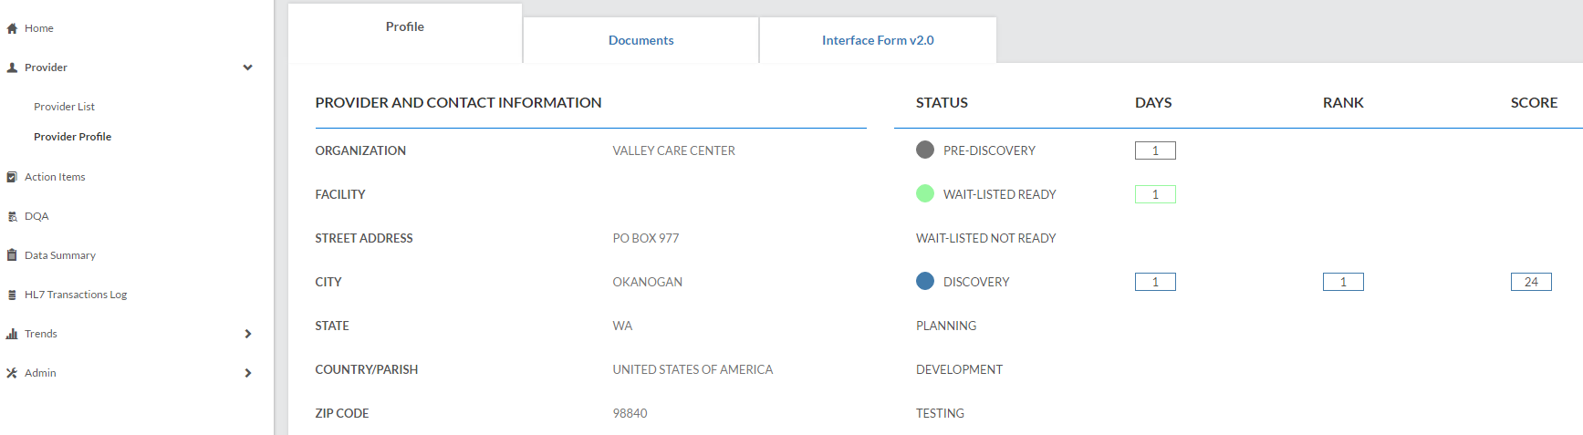The width and height of the screenshot is (1583, 435).
Task: Click the gray Pre-Discovery status circle
Action: [x=925, y=150]
